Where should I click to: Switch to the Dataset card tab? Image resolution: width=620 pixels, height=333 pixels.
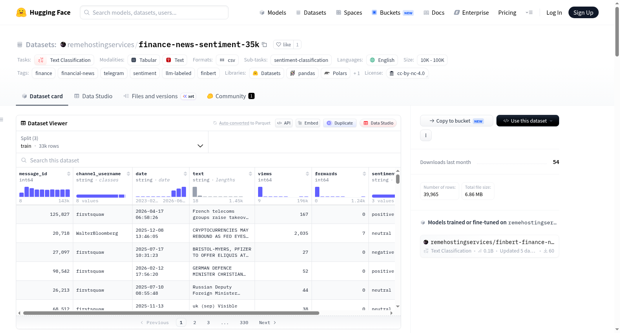[x=42, y=96]
